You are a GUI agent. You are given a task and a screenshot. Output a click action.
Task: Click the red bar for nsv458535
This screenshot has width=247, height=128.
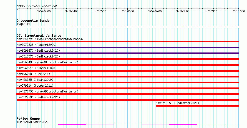[x=128, y=82]
